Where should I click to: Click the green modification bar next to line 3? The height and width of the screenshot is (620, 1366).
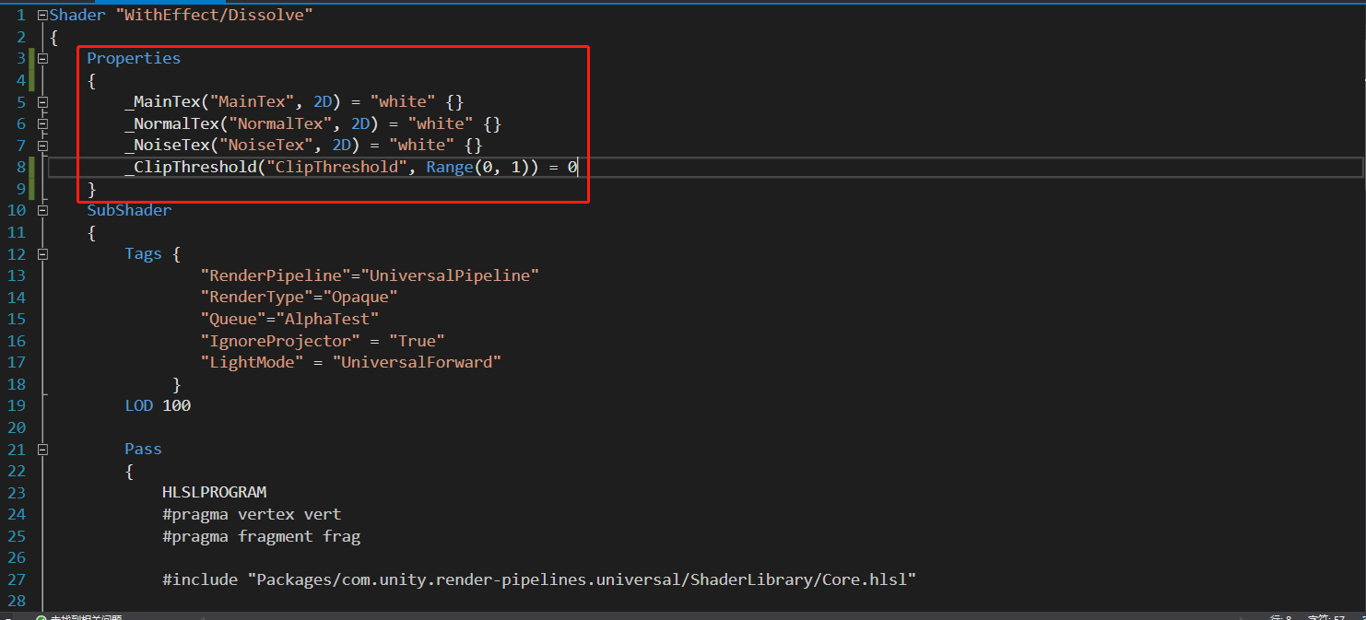[x=32, y=58]
